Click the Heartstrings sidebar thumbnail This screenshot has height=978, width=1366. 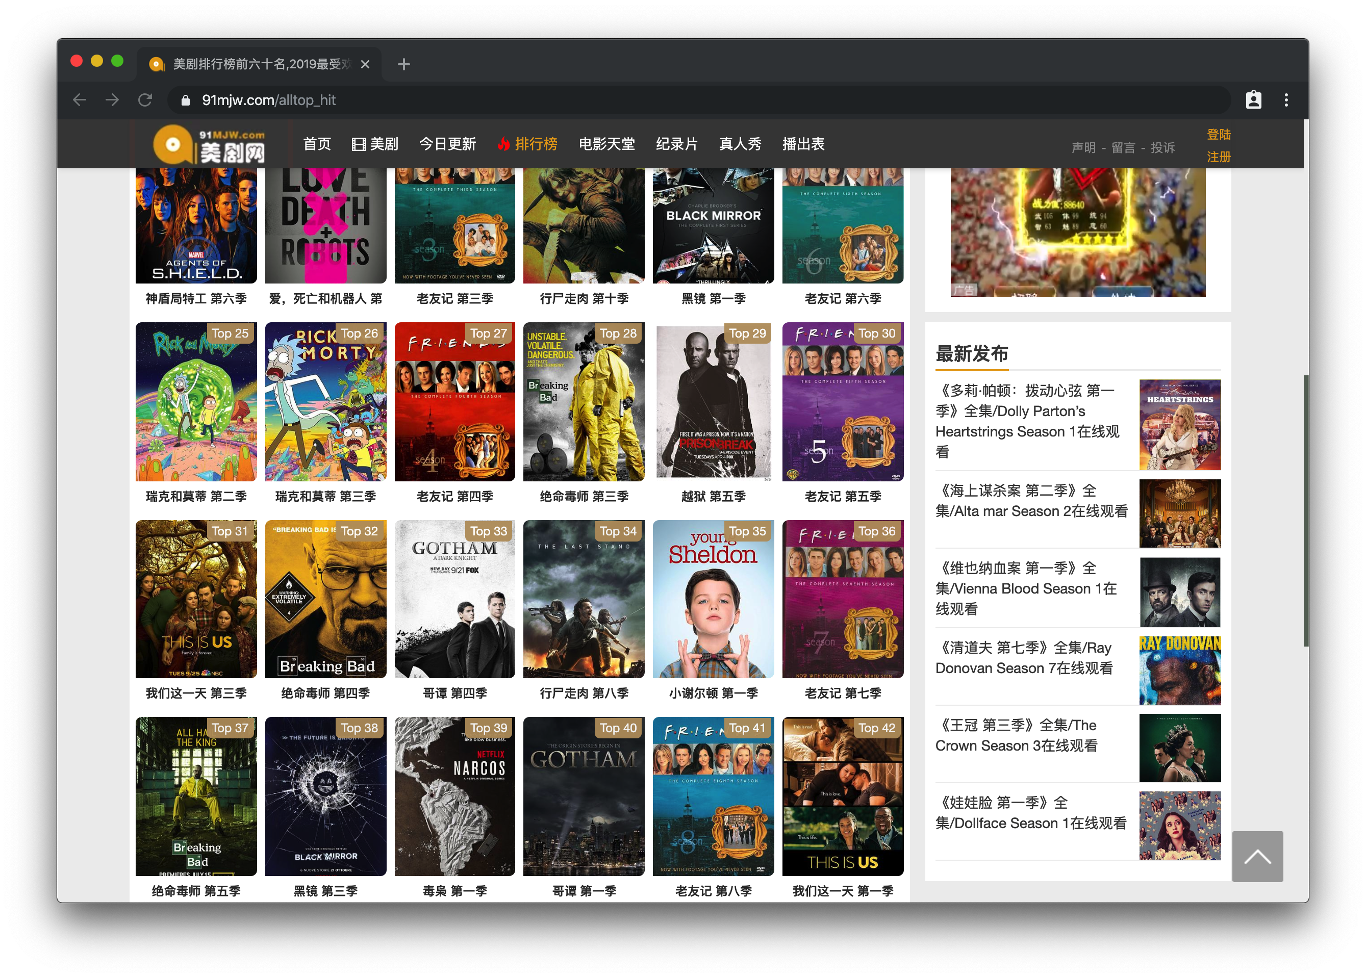coord(1179,425)
